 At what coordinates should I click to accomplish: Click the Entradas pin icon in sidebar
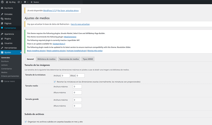point(2,14)
